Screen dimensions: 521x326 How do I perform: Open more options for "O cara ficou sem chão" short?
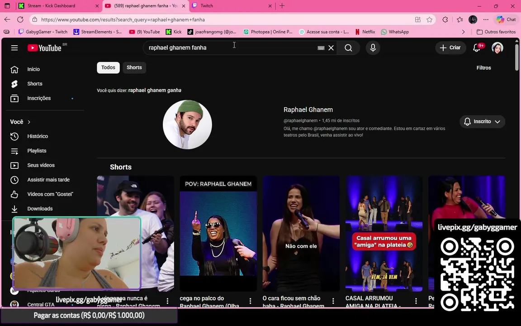[333, 301]
